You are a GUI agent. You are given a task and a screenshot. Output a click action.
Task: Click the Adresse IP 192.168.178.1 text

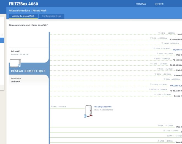[x=20, y=54]
